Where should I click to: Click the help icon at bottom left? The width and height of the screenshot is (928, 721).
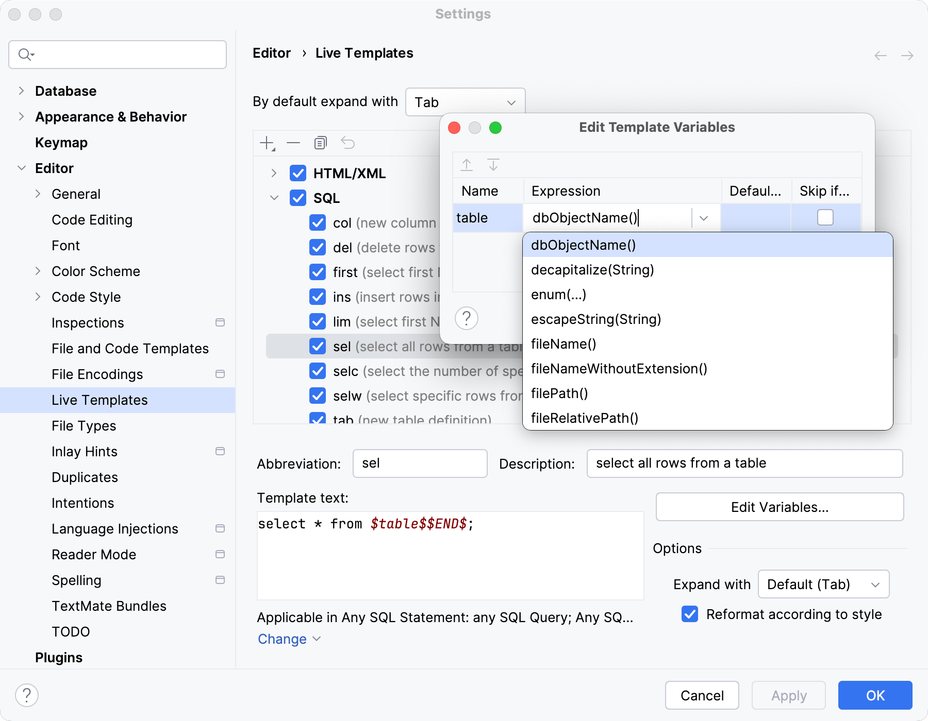pos(27,695)
